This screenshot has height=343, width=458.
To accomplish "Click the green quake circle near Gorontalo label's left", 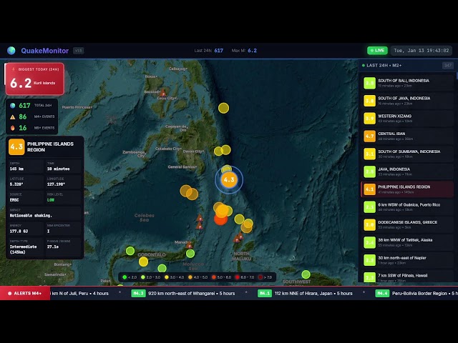I will click(130, 251).
